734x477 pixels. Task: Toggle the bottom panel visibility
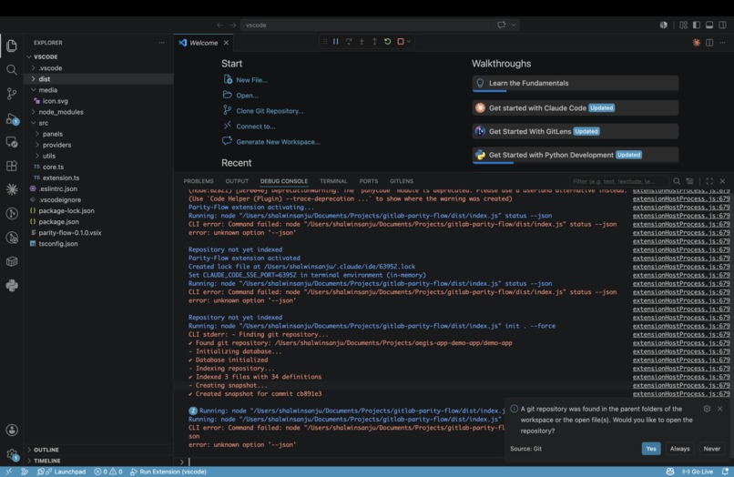(x=709, y=25)
